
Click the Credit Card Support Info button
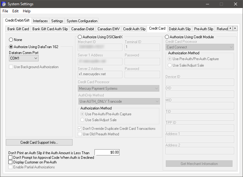point(39,142)
